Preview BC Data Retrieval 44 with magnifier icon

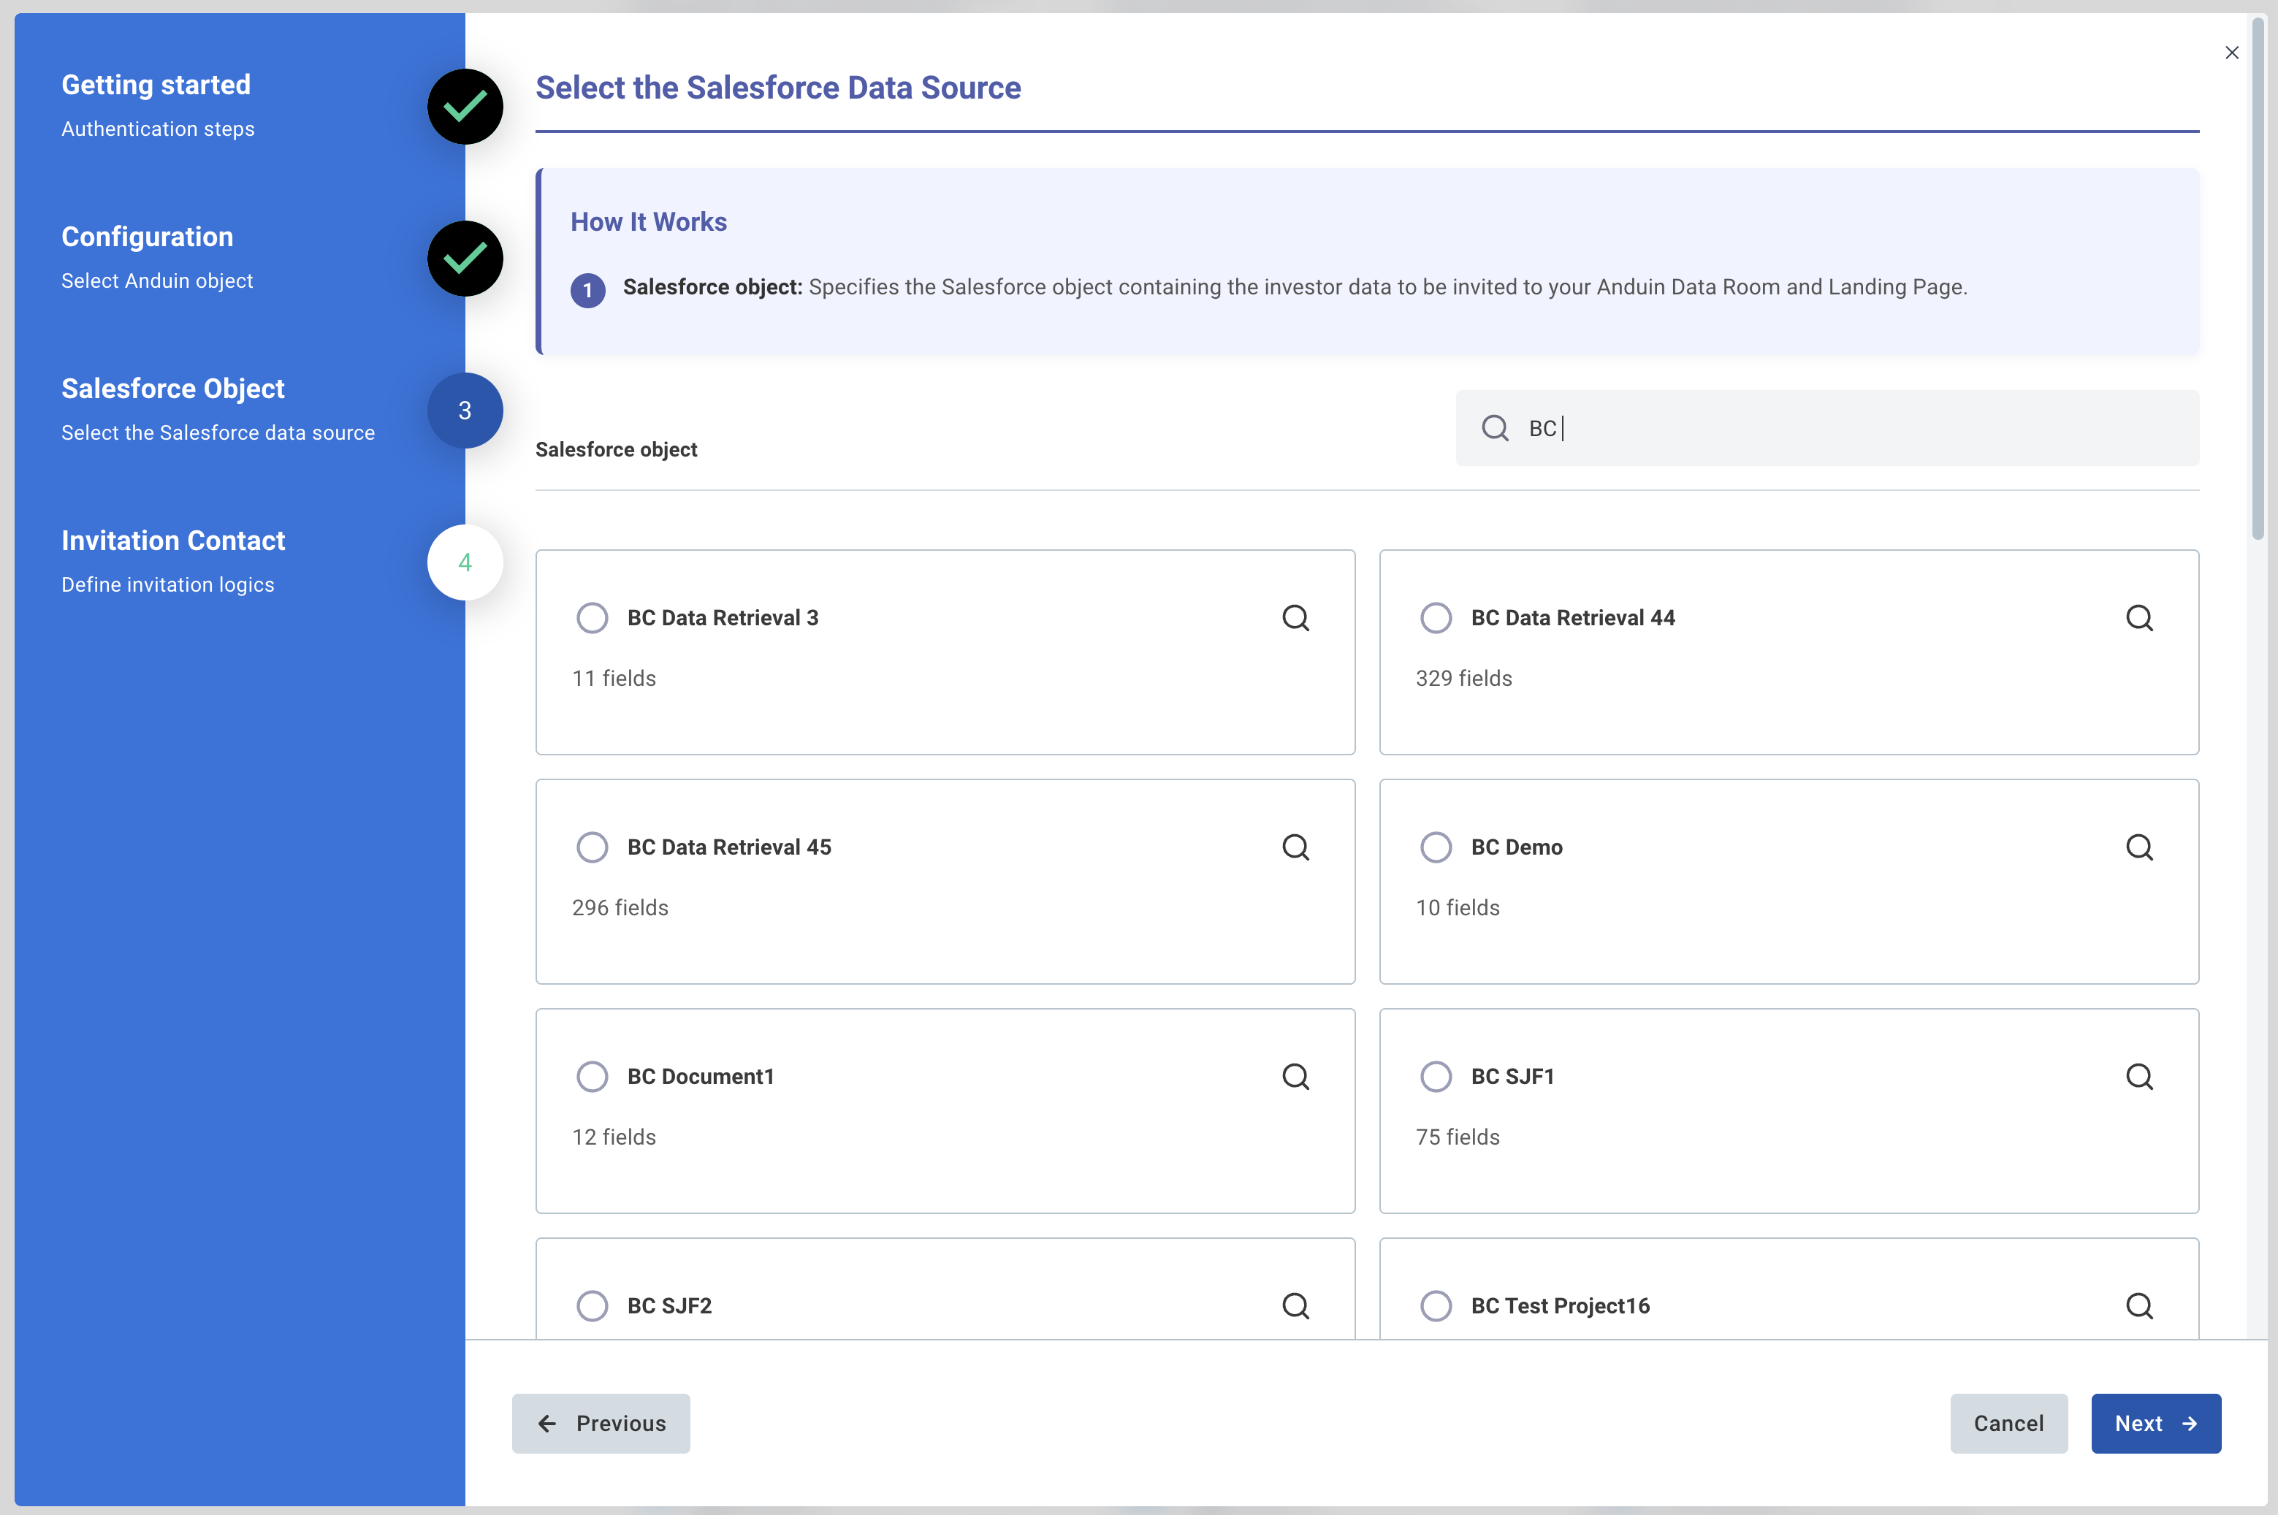[2139, 617]
